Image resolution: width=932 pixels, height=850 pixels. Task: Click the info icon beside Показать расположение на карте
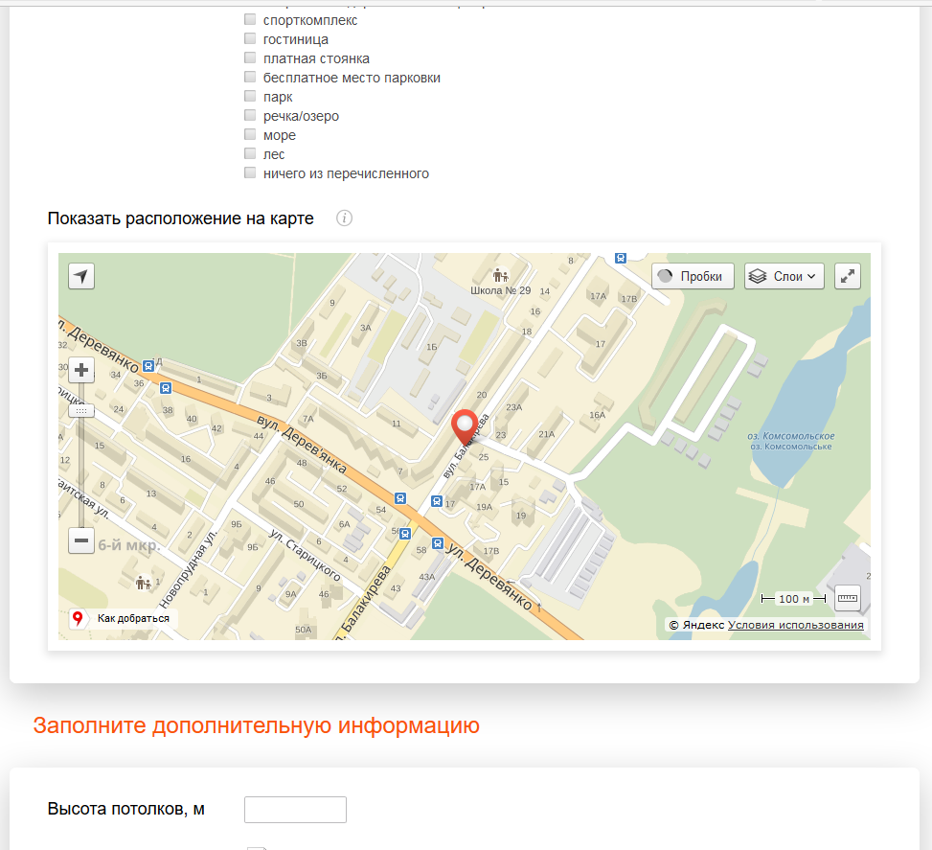pos(344,218)
